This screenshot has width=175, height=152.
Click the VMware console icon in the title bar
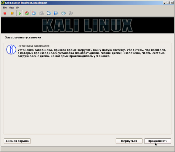pyautogui.click(x=3, y=3)
